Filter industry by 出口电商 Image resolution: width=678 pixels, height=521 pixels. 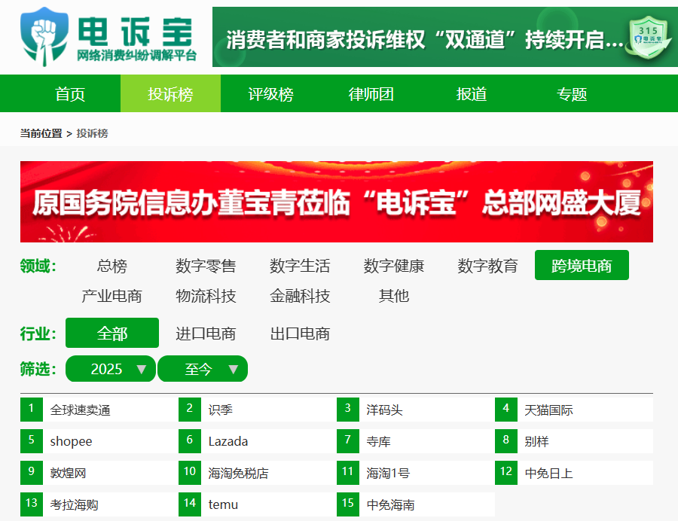click(x=300, y=333)
